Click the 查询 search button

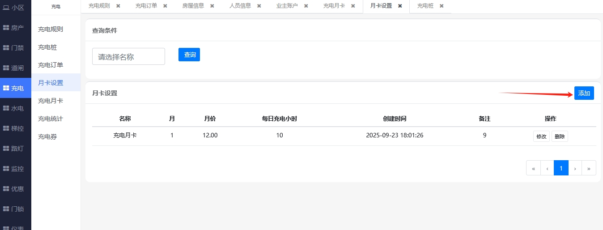[x=189, y=55]
